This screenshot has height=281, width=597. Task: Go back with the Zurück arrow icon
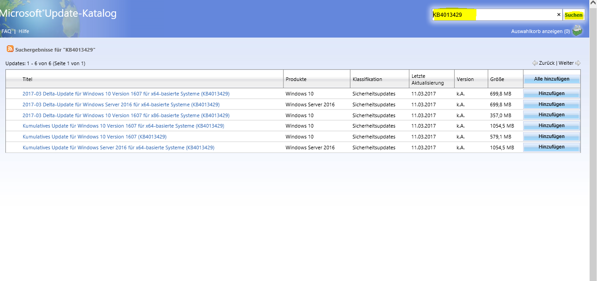[x=535, y=63]
